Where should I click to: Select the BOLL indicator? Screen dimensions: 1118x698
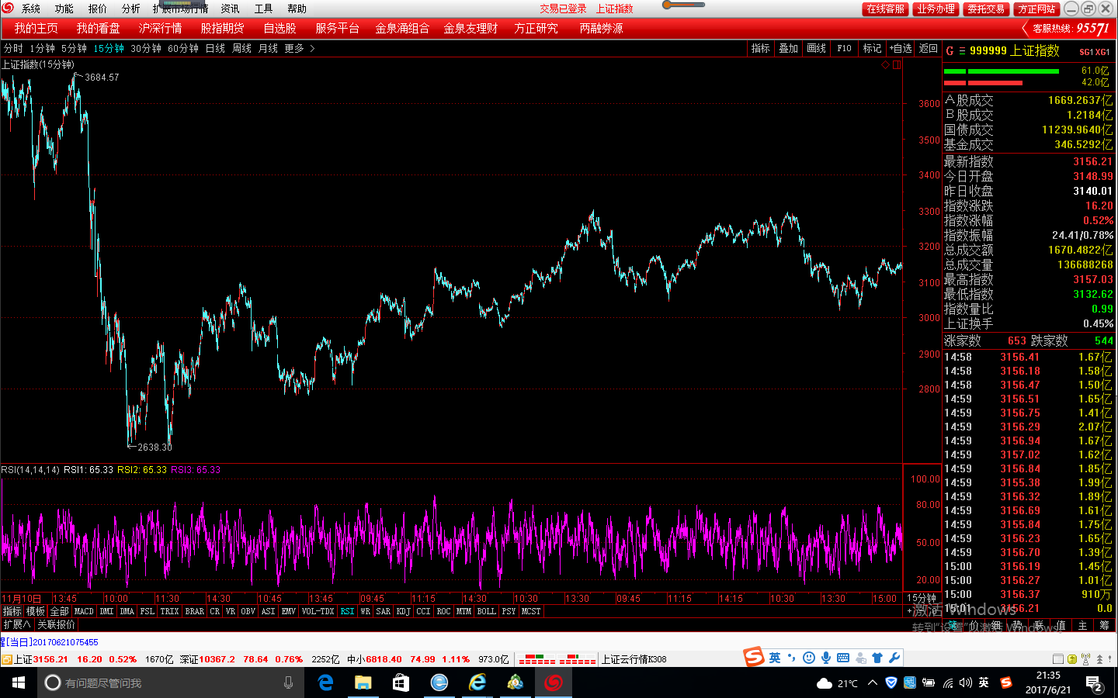487,611
